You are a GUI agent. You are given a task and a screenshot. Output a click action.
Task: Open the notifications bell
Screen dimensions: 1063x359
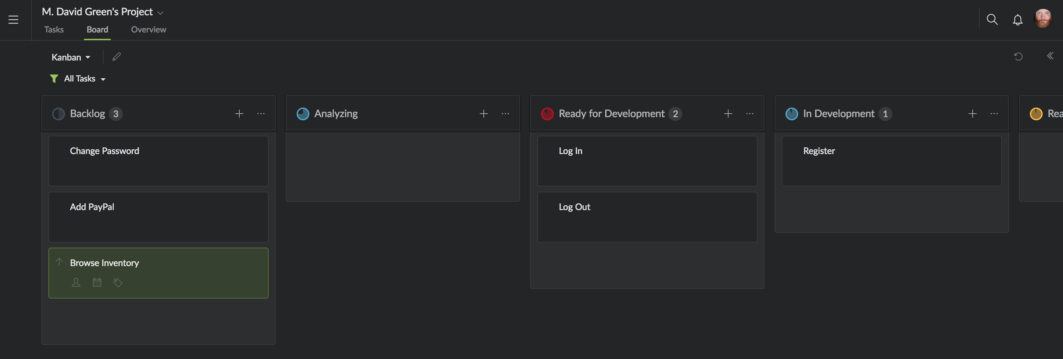[x=1017, y=19]
